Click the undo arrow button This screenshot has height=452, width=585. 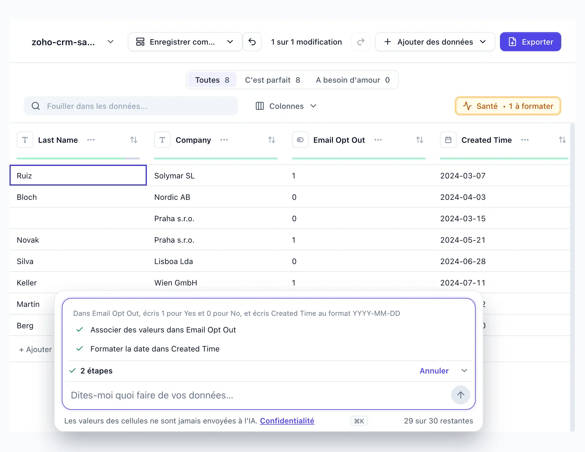tap(252, 42)
